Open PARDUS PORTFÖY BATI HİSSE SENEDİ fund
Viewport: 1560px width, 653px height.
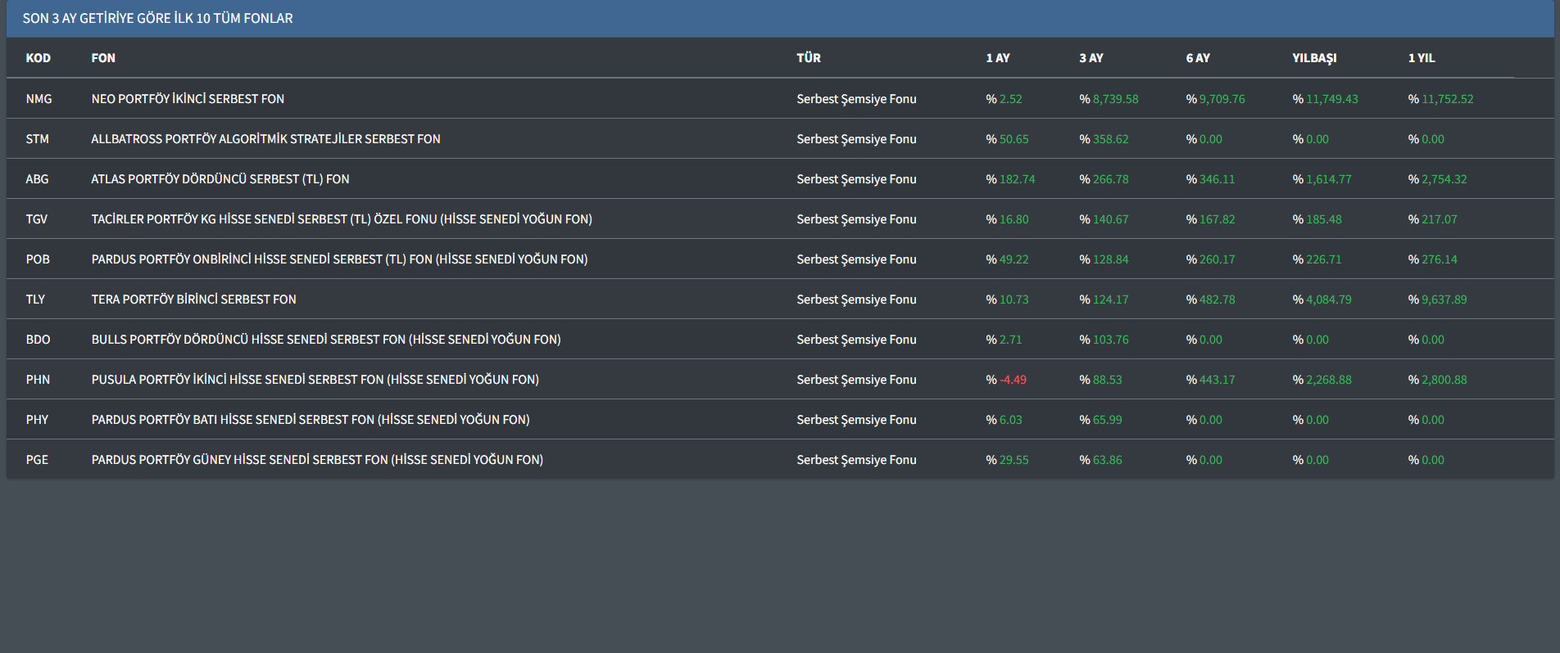pos(310,420)
